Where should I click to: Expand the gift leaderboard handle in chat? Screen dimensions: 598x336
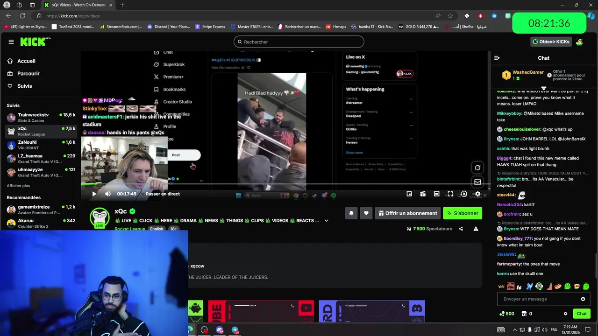click(x=543, y=88)
